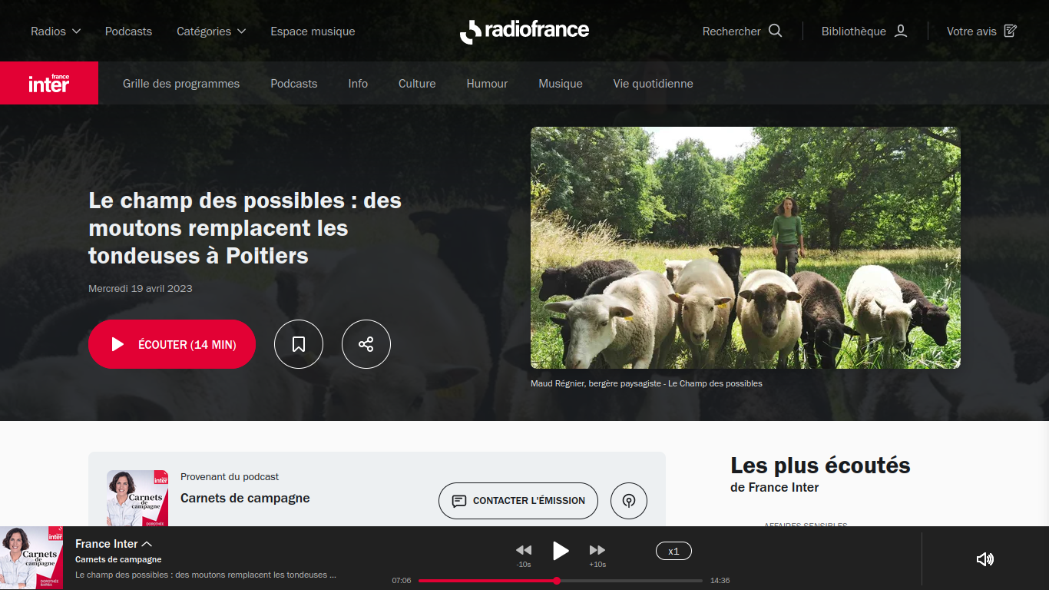Image resolution: width=1049 pixels, height=590 pixels.
Task: Rewind ten seconds in the player
Action: pyautogui.click(x=524, y=550)
